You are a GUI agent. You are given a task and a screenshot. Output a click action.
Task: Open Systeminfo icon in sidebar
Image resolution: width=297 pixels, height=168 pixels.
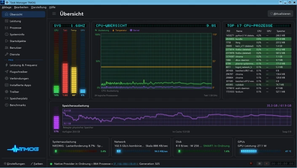tap(7, 34)
